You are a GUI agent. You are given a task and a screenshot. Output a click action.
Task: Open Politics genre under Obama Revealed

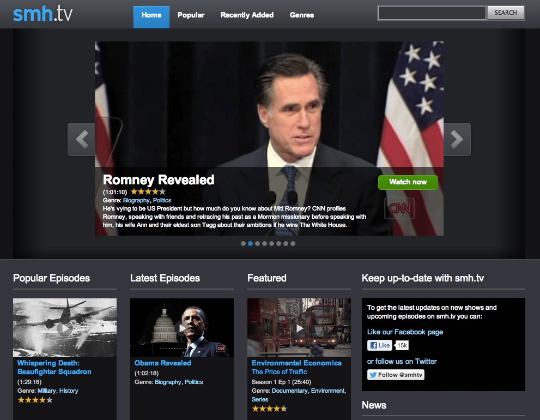click(x=193, y=382)
